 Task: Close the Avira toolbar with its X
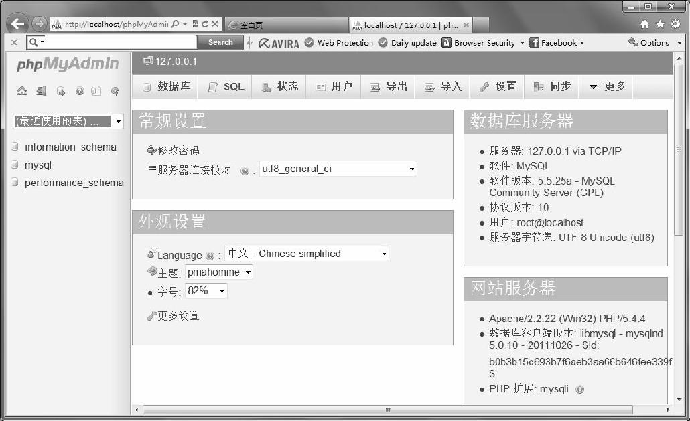pos(14,43)
